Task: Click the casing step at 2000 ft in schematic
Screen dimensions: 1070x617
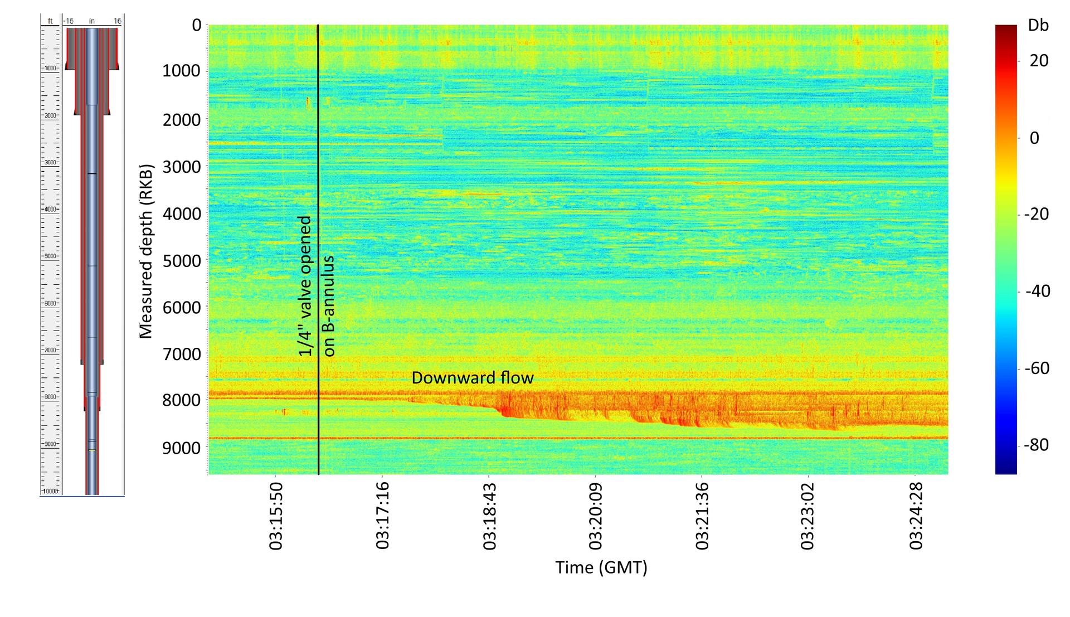Action: coord(76,113)
